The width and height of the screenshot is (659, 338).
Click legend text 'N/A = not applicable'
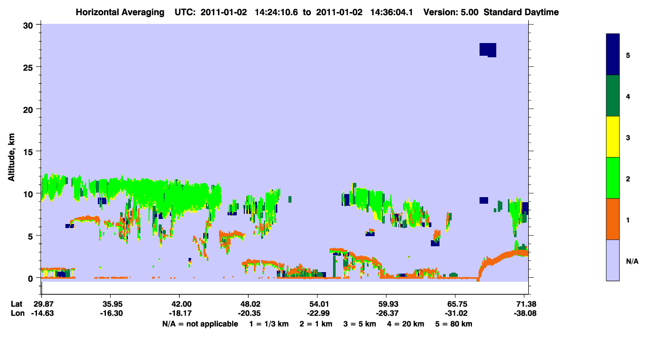coord(200,324)
